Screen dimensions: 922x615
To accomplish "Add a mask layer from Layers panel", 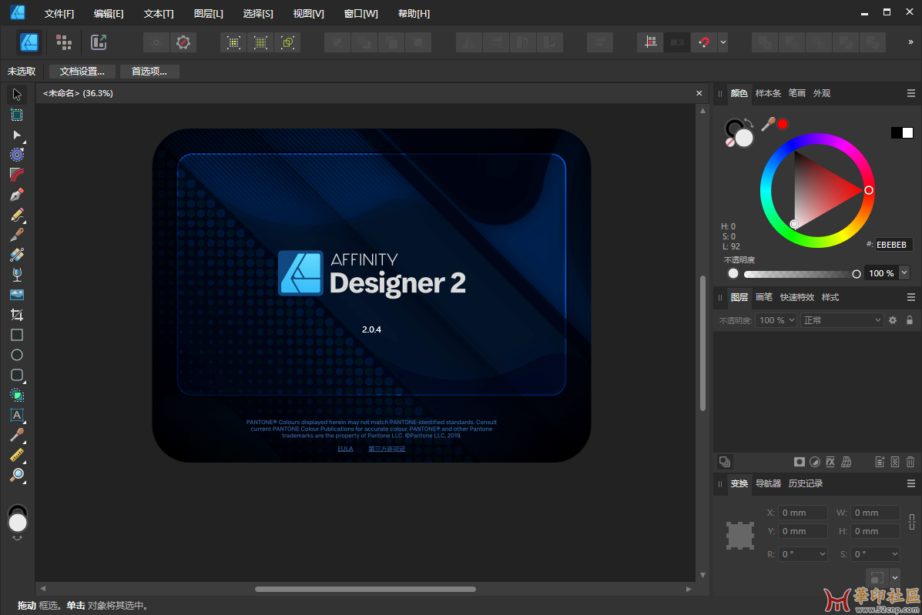I will click(x=799, y=462).
